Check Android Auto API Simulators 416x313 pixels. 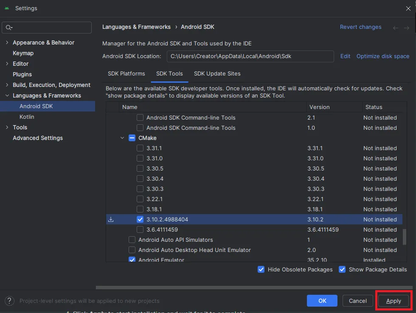[x=132, y=240]
